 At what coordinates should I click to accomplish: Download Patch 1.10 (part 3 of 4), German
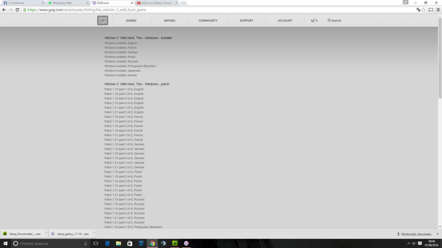[124, 153]
